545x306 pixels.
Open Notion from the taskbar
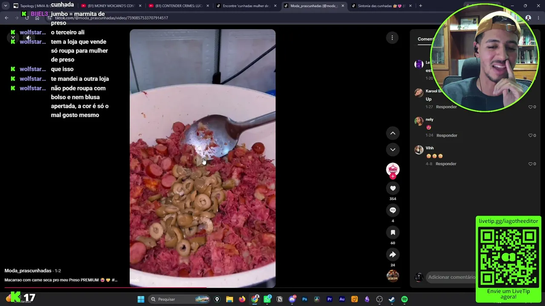tap(280, 299)
